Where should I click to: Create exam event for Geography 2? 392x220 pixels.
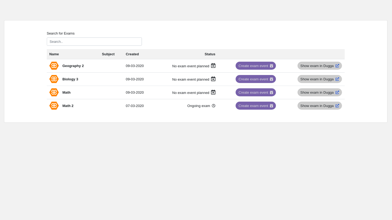coord(256,66)
